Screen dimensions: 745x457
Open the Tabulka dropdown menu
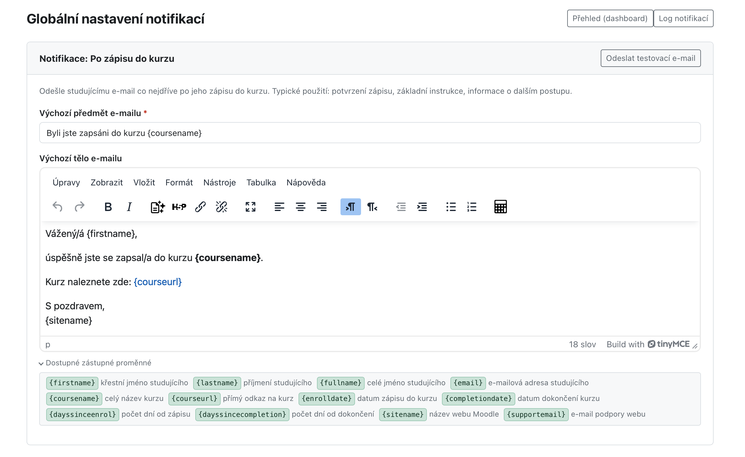[261, 183]
